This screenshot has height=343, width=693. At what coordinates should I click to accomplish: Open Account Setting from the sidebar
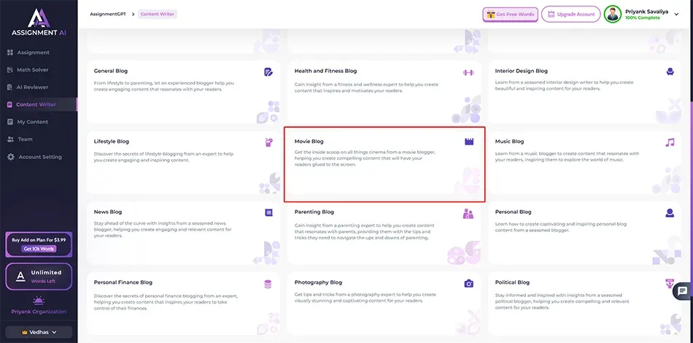[x=39, y=157]
